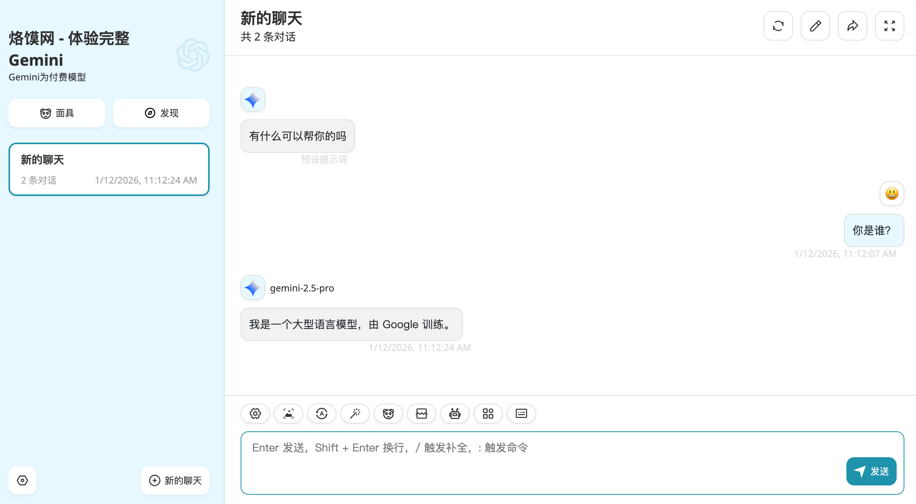Open the plugins grid icon
916x504 pixels.
point(488,414)
